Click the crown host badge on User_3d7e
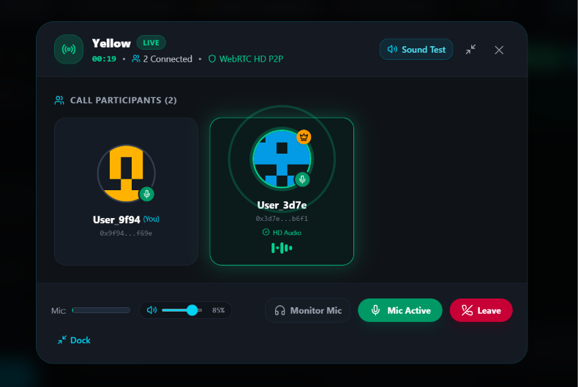Image resolution: width=578 pixels, height=387 pixels. coord(304,137)
